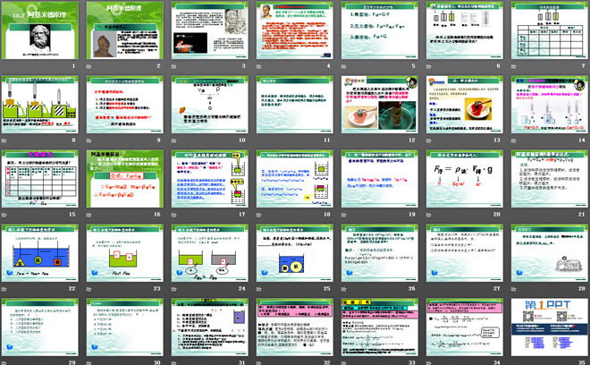Click the animation star icon under slide 20
The height and width of the screenshot is (365, 590).
point(429,215)
